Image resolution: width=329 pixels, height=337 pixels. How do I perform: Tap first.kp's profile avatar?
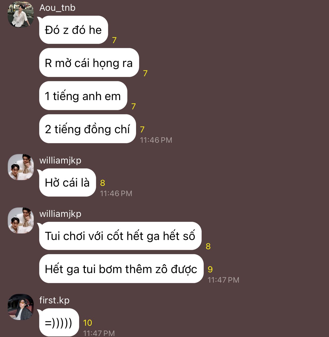click(21, 307)
